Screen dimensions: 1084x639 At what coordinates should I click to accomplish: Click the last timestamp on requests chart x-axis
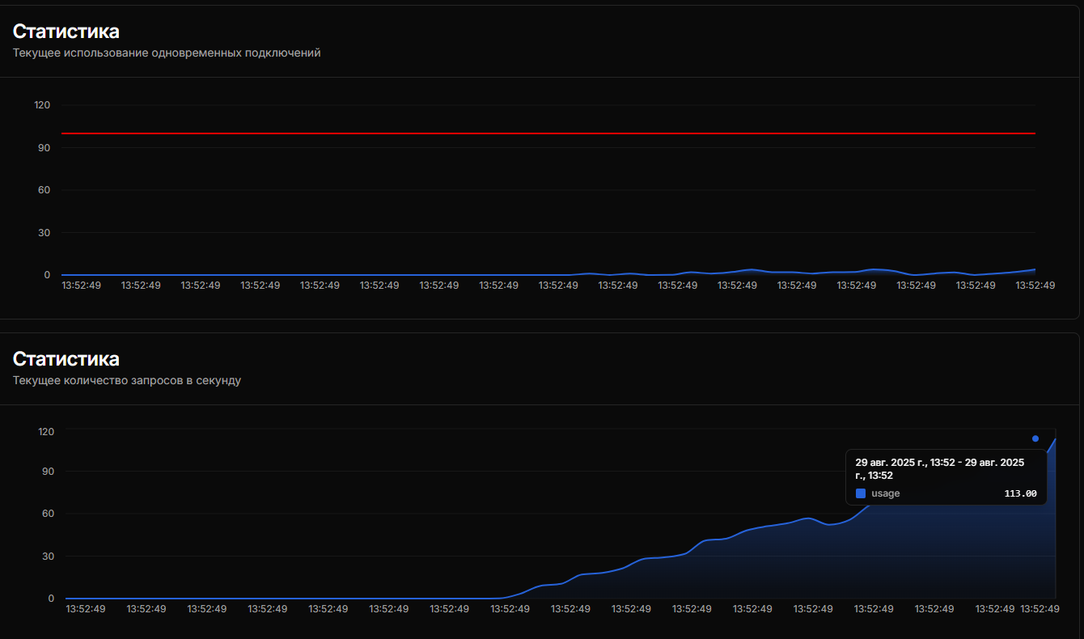[1040, 609]
